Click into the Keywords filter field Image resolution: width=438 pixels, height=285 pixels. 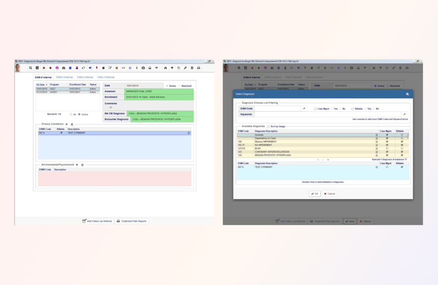[x=327, y=114]
